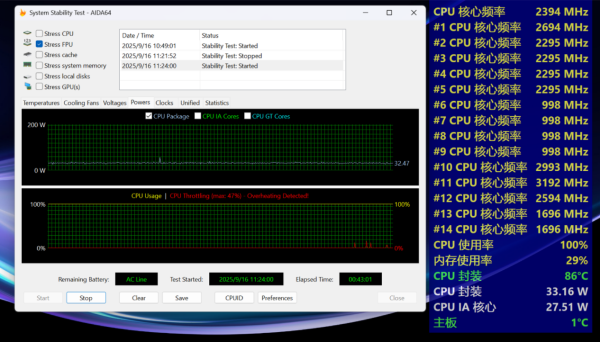
Task: Click the CPU 使用率 100% row
Action: coord(511,245)
